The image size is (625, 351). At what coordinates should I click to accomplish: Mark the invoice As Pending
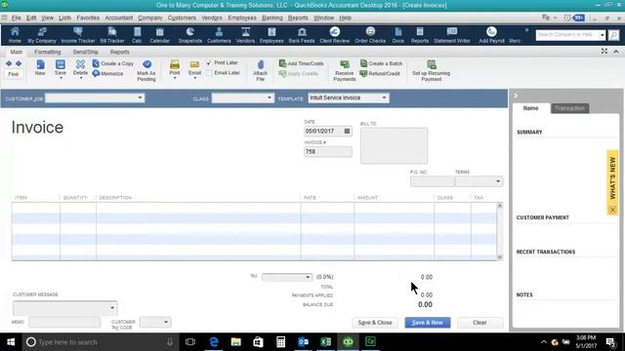(x=146, y=71)
